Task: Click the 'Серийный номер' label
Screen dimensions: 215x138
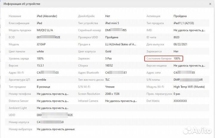Action: coord(89,30)
